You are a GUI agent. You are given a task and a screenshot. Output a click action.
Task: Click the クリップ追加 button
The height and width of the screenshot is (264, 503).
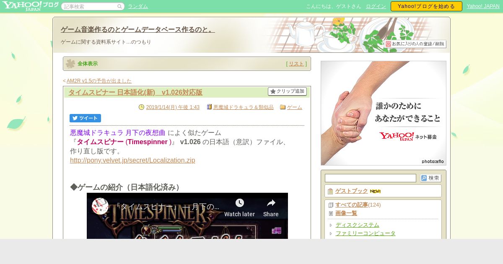pos(287,91)
